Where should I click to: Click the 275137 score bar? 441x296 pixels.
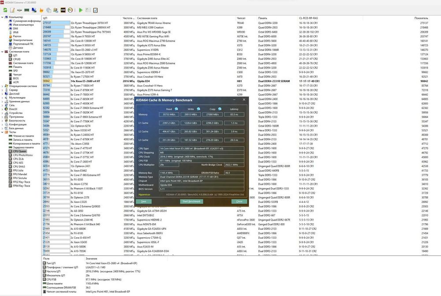coord(56,23)
